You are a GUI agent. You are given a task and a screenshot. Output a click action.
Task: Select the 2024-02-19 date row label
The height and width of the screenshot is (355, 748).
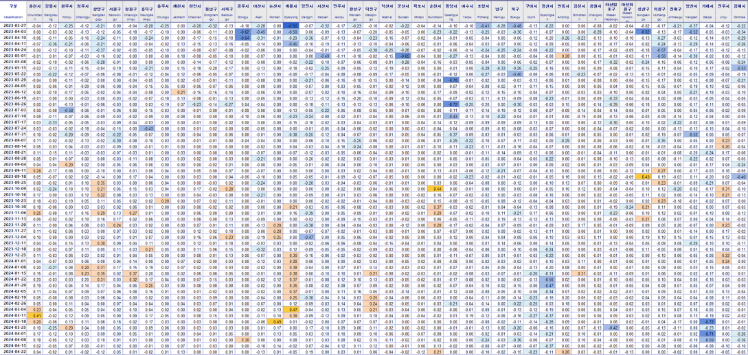pyautogui.click(x=12, y=298)
